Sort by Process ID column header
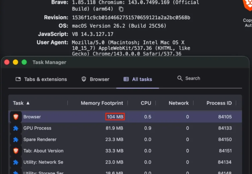This screenshot has width=252, height=174. (x=219, y=103)
